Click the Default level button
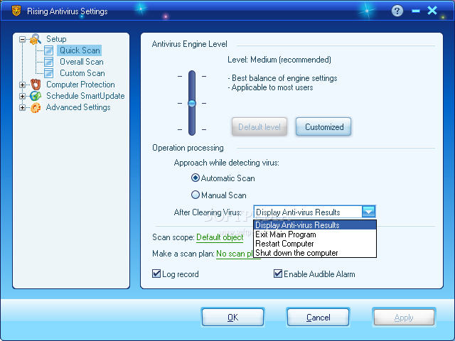455x341 pixels. point(259,126)
